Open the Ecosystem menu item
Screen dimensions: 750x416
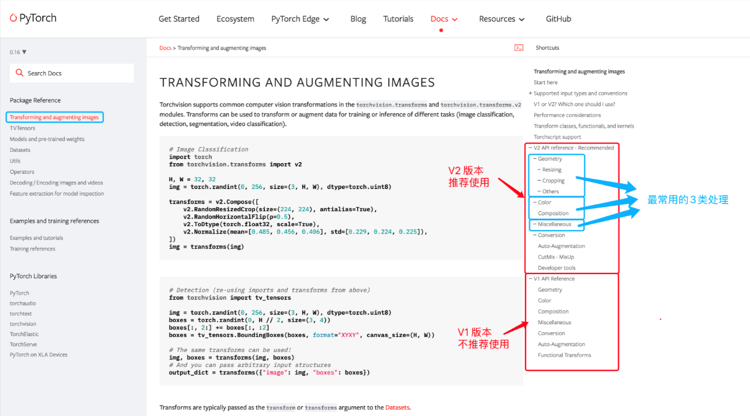tap(235, 19)
